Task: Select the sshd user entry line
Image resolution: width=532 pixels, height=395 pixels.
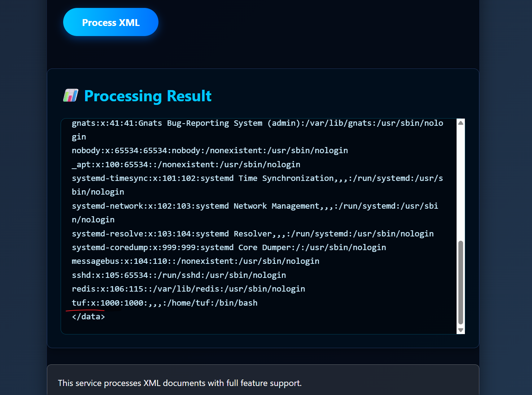Action: [x=179, y=275]
